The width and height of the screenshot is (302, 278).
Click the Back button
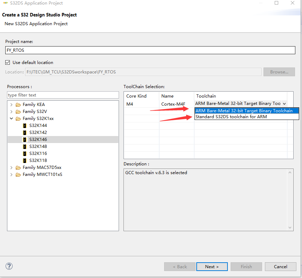tap(180, 267)
